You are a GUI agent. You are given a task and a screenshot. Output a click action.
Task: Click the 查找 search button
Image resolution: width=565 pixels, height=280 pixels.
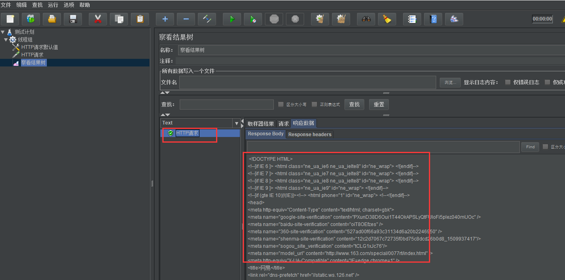click(354, 105)
